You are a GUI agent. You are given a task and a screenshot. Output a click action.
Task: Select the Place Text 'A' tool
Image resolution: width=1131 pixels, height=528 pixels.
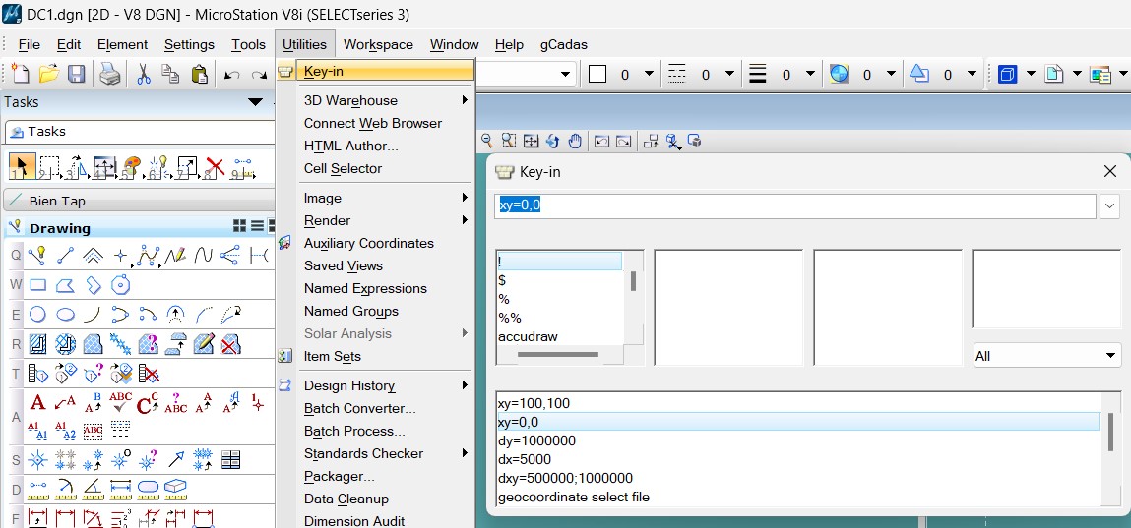[x=37, y=402]
